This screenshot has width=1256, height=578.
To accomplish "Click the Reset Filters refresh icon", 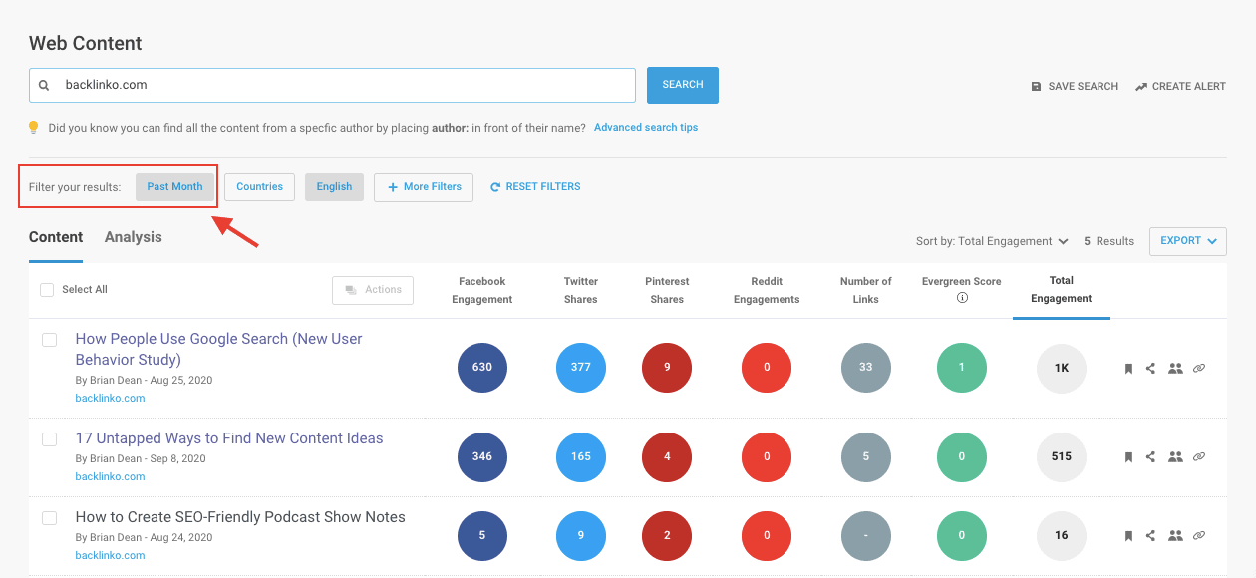I will (x=495, y=187).
